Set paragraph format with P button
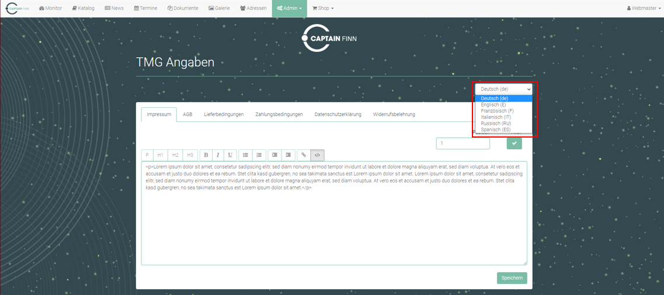Image resolution: width=664 pixels, height=295 pixels. pos(147,155)
